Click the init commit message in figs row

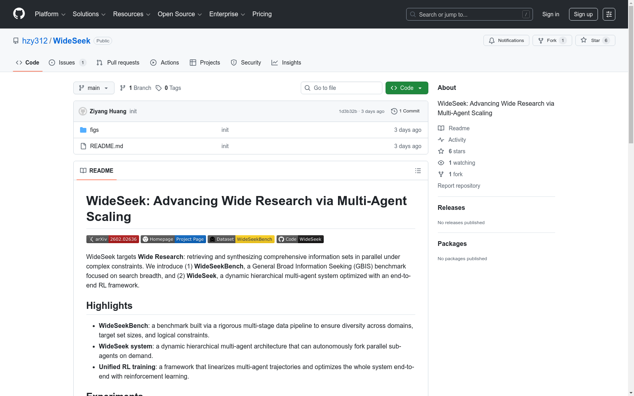(225, 130)
